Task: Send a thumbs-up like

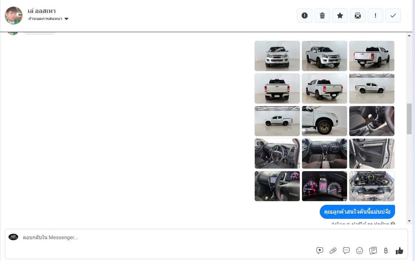Action: 399,250
